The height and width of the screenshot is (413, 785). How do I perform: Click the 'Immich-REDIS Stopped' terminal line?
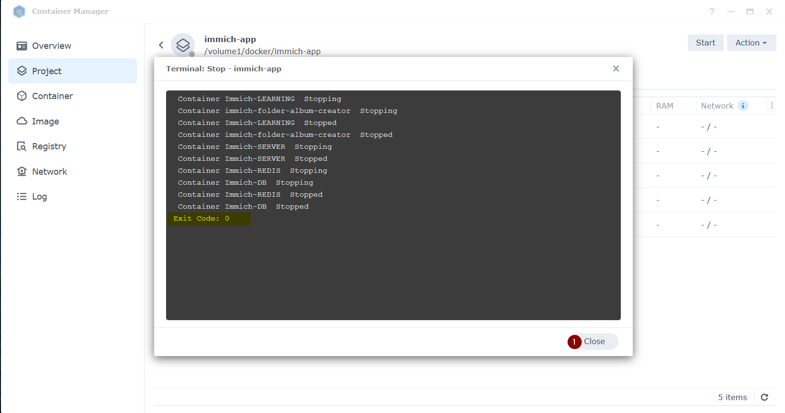coord(250,195)
